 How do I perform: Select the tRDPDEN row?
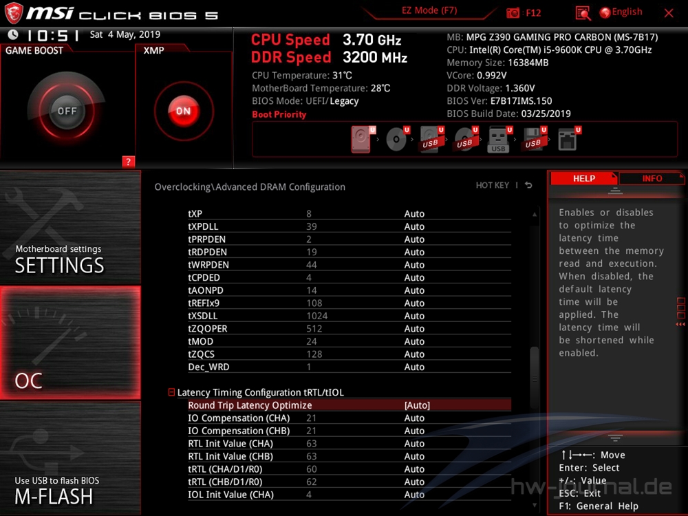point(350,252)
